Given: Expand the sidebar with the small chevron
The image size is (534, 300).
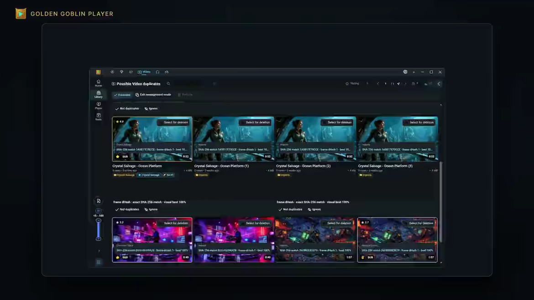Looking at the screenshot, I should (99, 251).
